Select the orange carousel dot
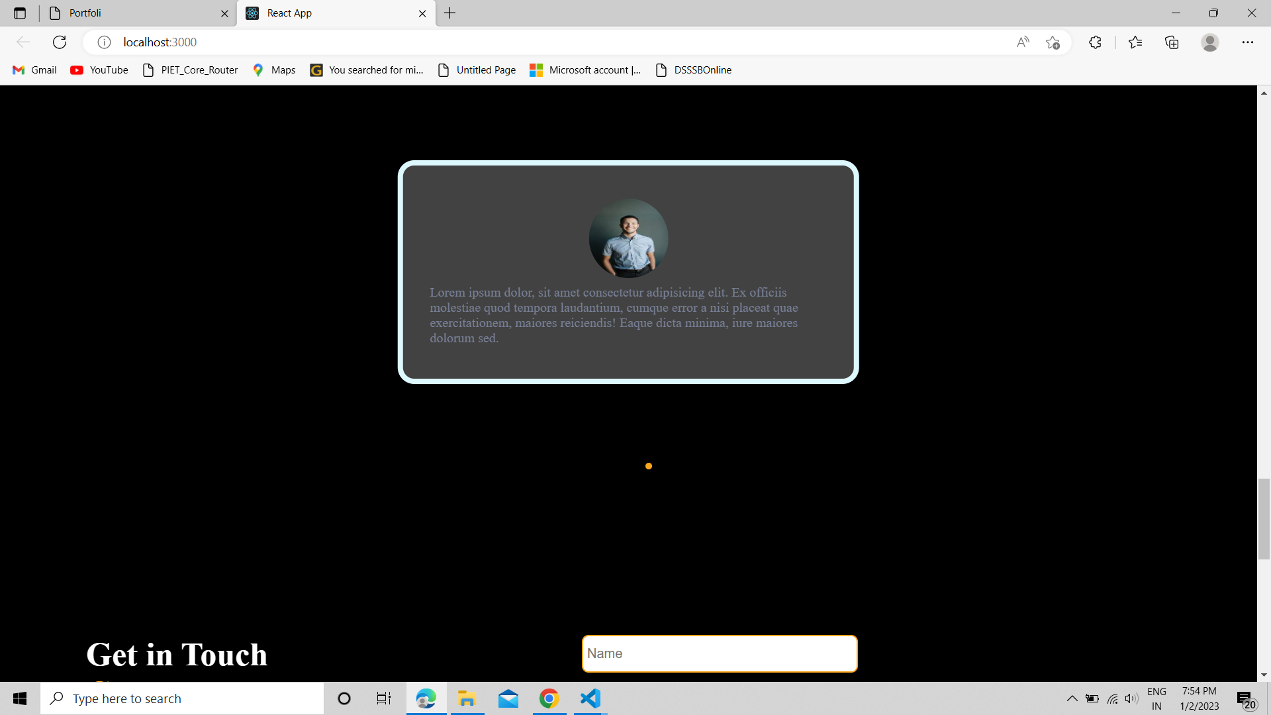1271x715 pixels. pos(649,465)
